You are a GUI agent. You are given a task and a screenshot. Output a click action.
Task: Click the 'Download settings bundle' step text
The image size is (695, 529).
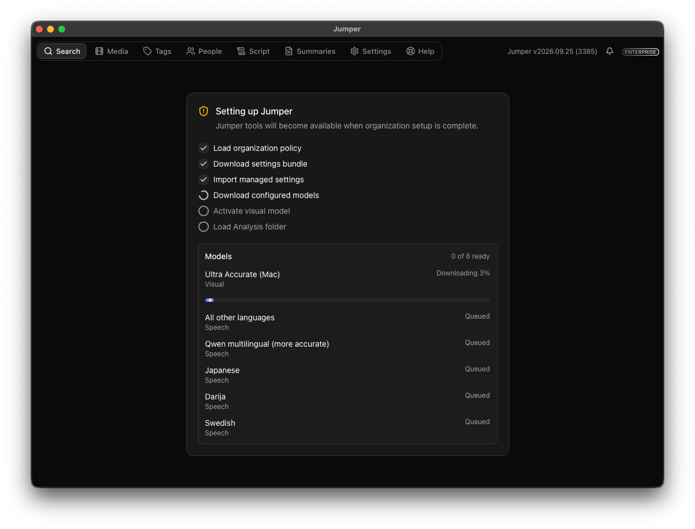[260, 164]
